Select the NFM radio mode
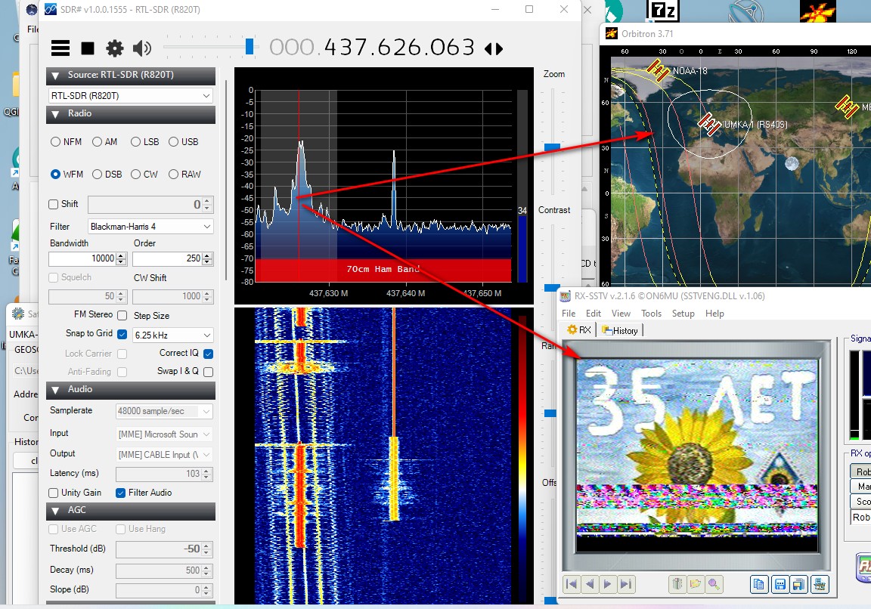The image size is (871, 609). tap(56, 142)
